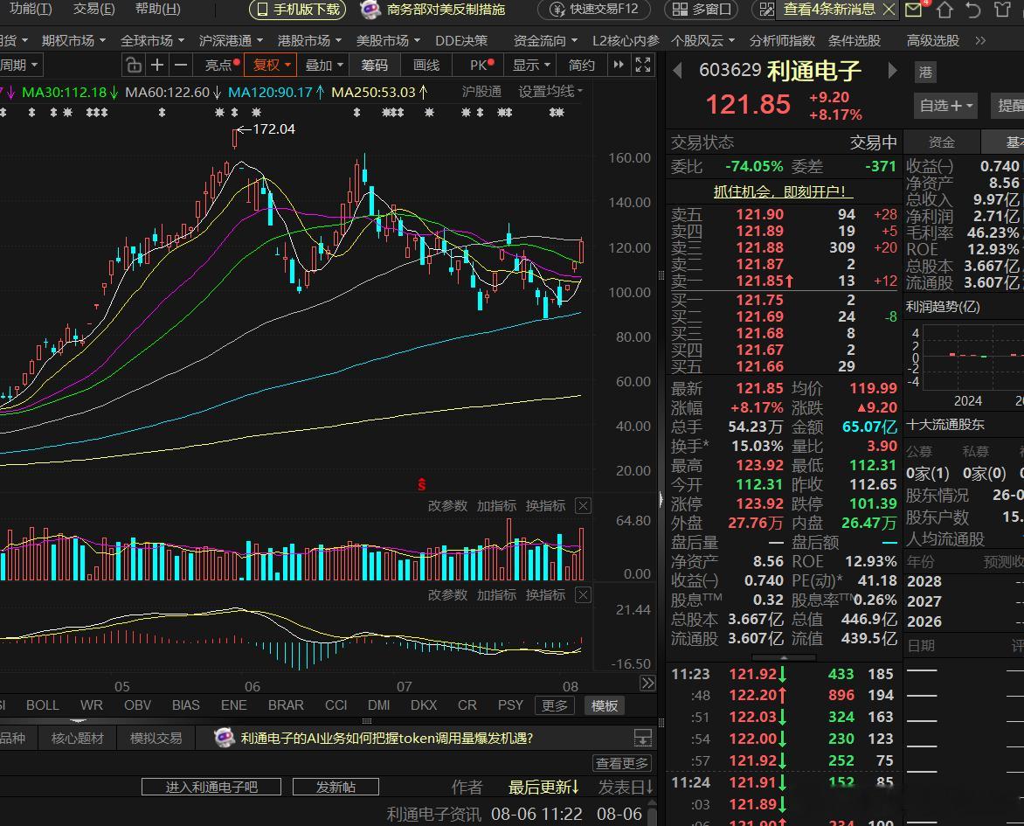
Task: Open the mail message icon
Action: pyautogui.click(x=914, y=9)
